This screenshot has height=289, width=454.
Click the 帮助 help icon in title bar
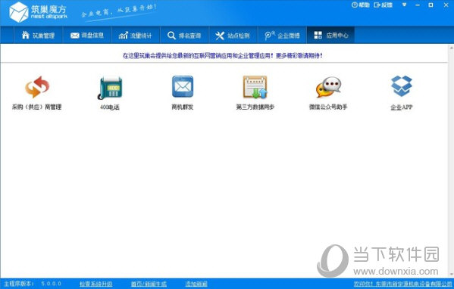tap(361, 5)
